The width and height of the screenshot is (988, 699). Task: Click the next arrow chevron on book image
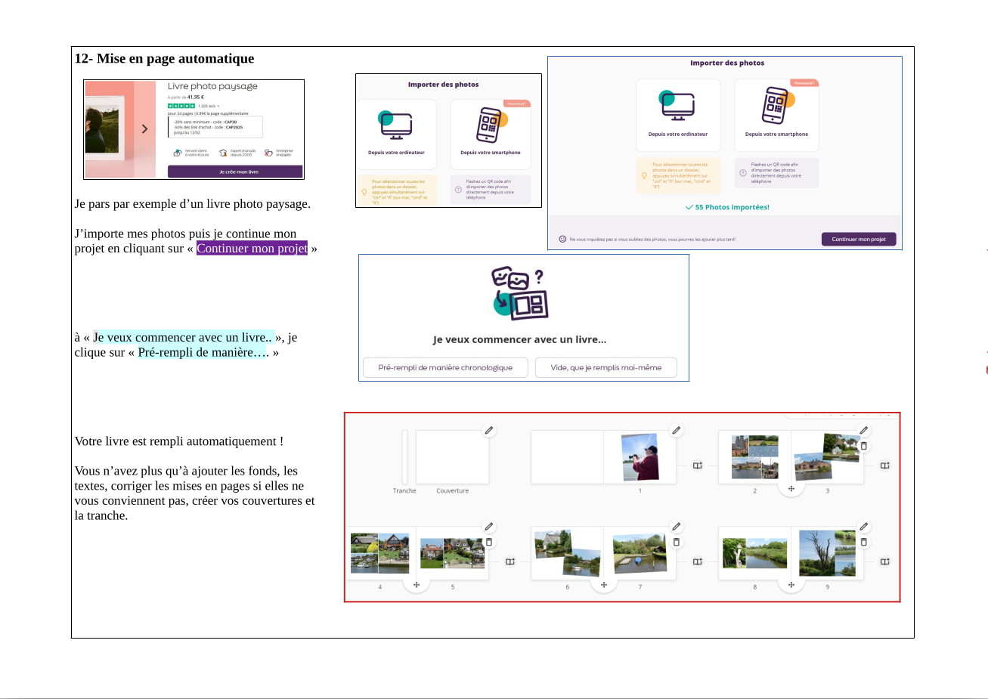[144, 129]
